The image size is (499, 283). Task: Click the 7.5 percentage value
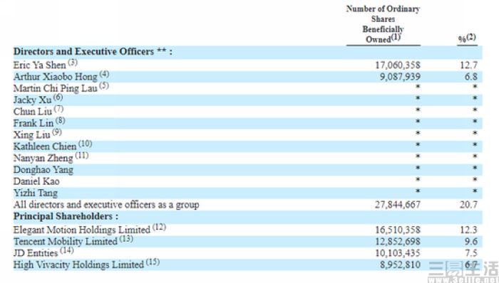tap(470, 253)
